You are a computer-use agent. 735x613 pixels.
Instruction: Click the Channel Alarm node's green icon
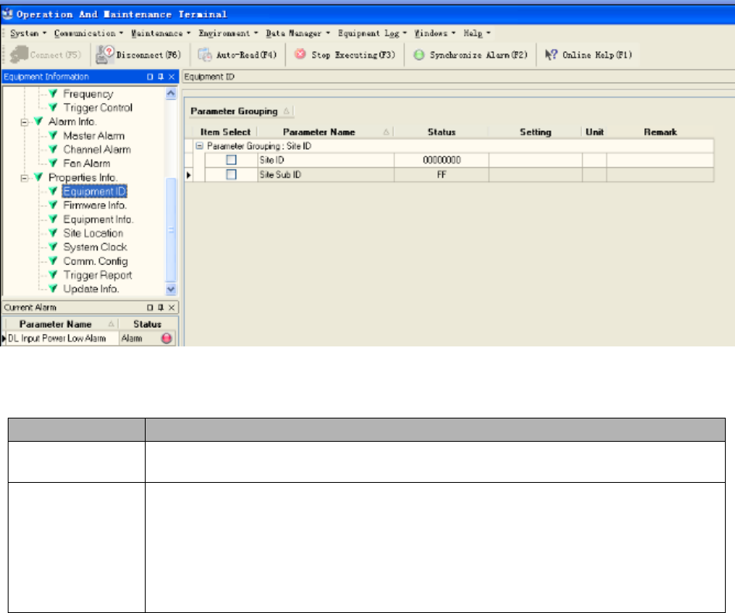click(x=53, y=149)
